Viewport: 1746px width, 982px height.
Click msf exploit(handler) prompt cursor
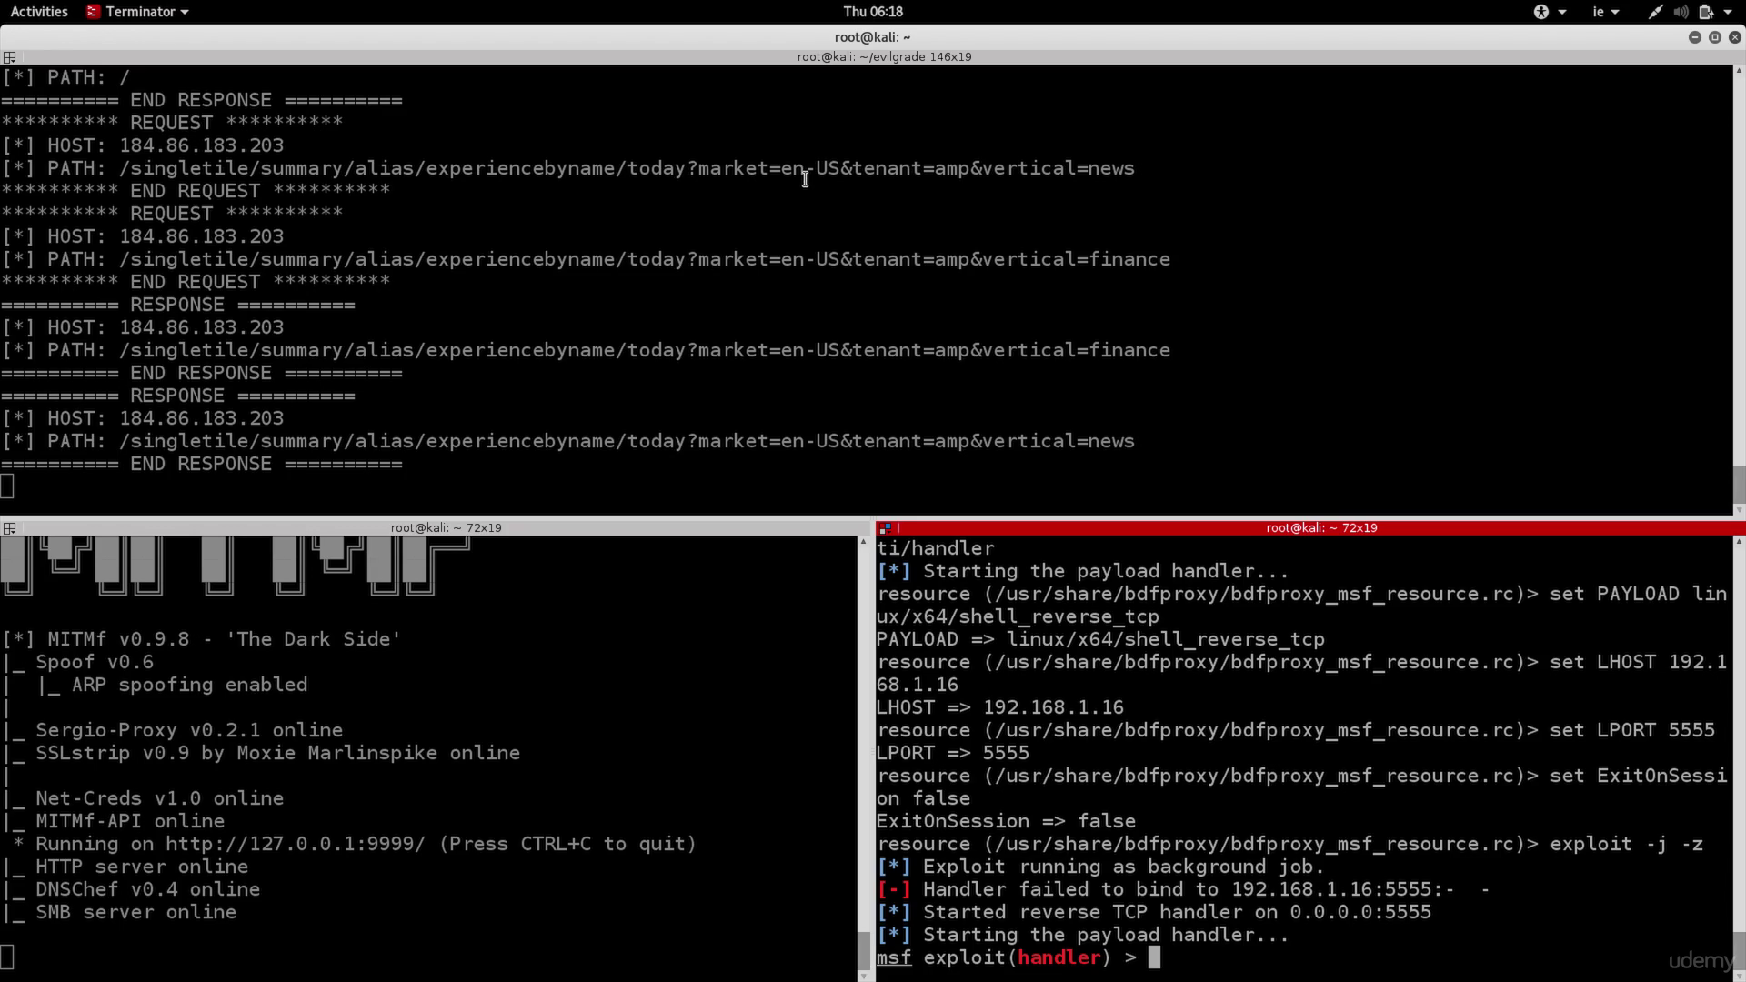click(1154, 957)
